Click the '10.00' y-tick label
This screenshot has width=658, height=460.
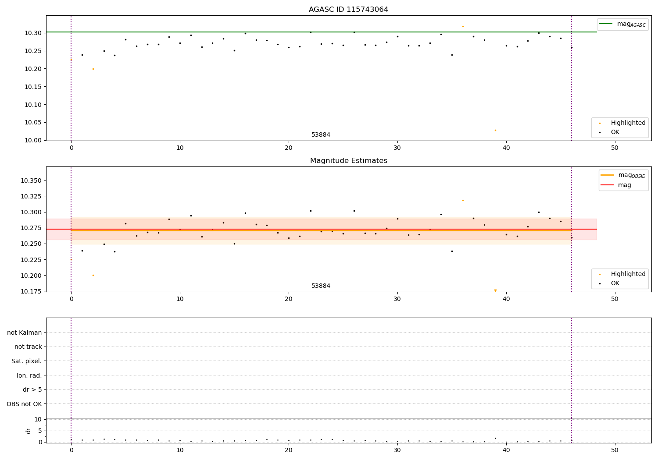click(x=33, y=140)
